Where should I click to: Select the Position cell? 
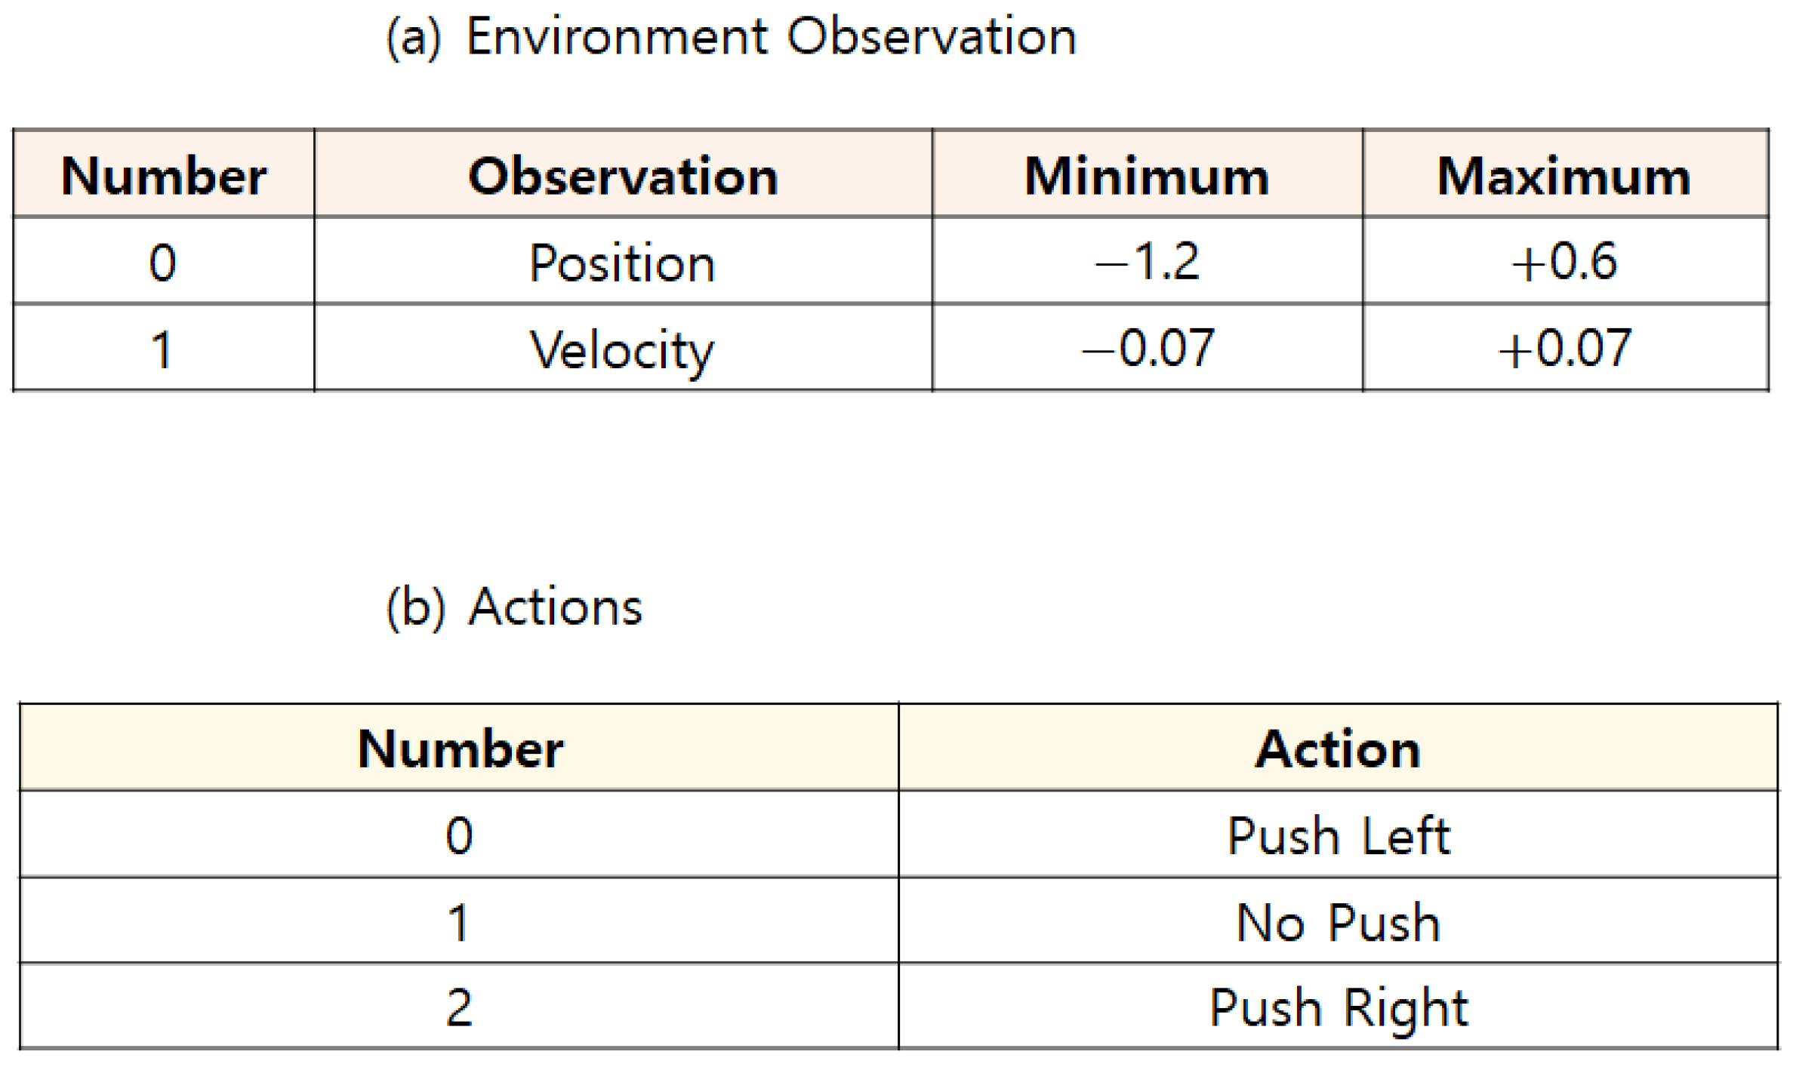pos(622,263)
